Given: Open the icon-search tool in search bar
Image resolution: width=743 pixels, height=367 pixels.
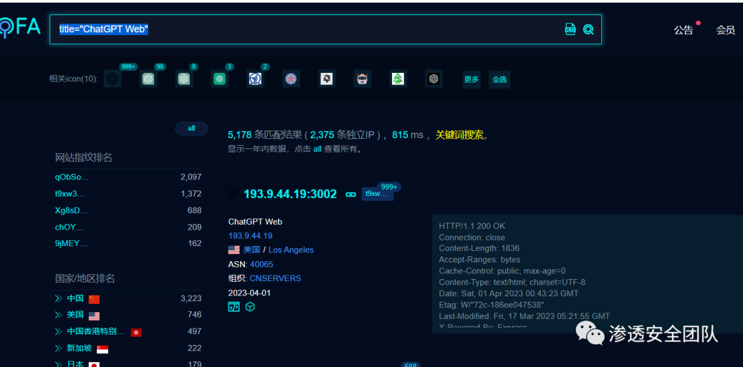Looking at the screenshot, I should tap(570, 30).
